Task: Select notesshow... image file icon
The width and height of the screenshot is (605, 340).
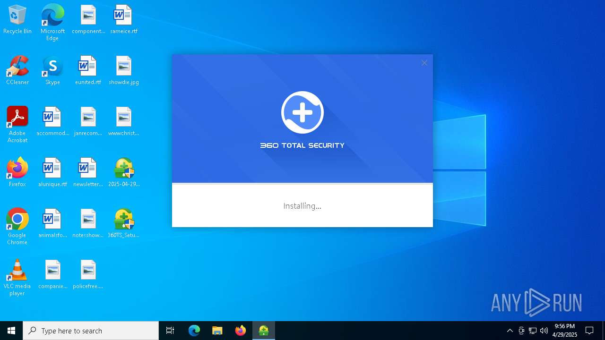Action: click(x=88, y=224)
